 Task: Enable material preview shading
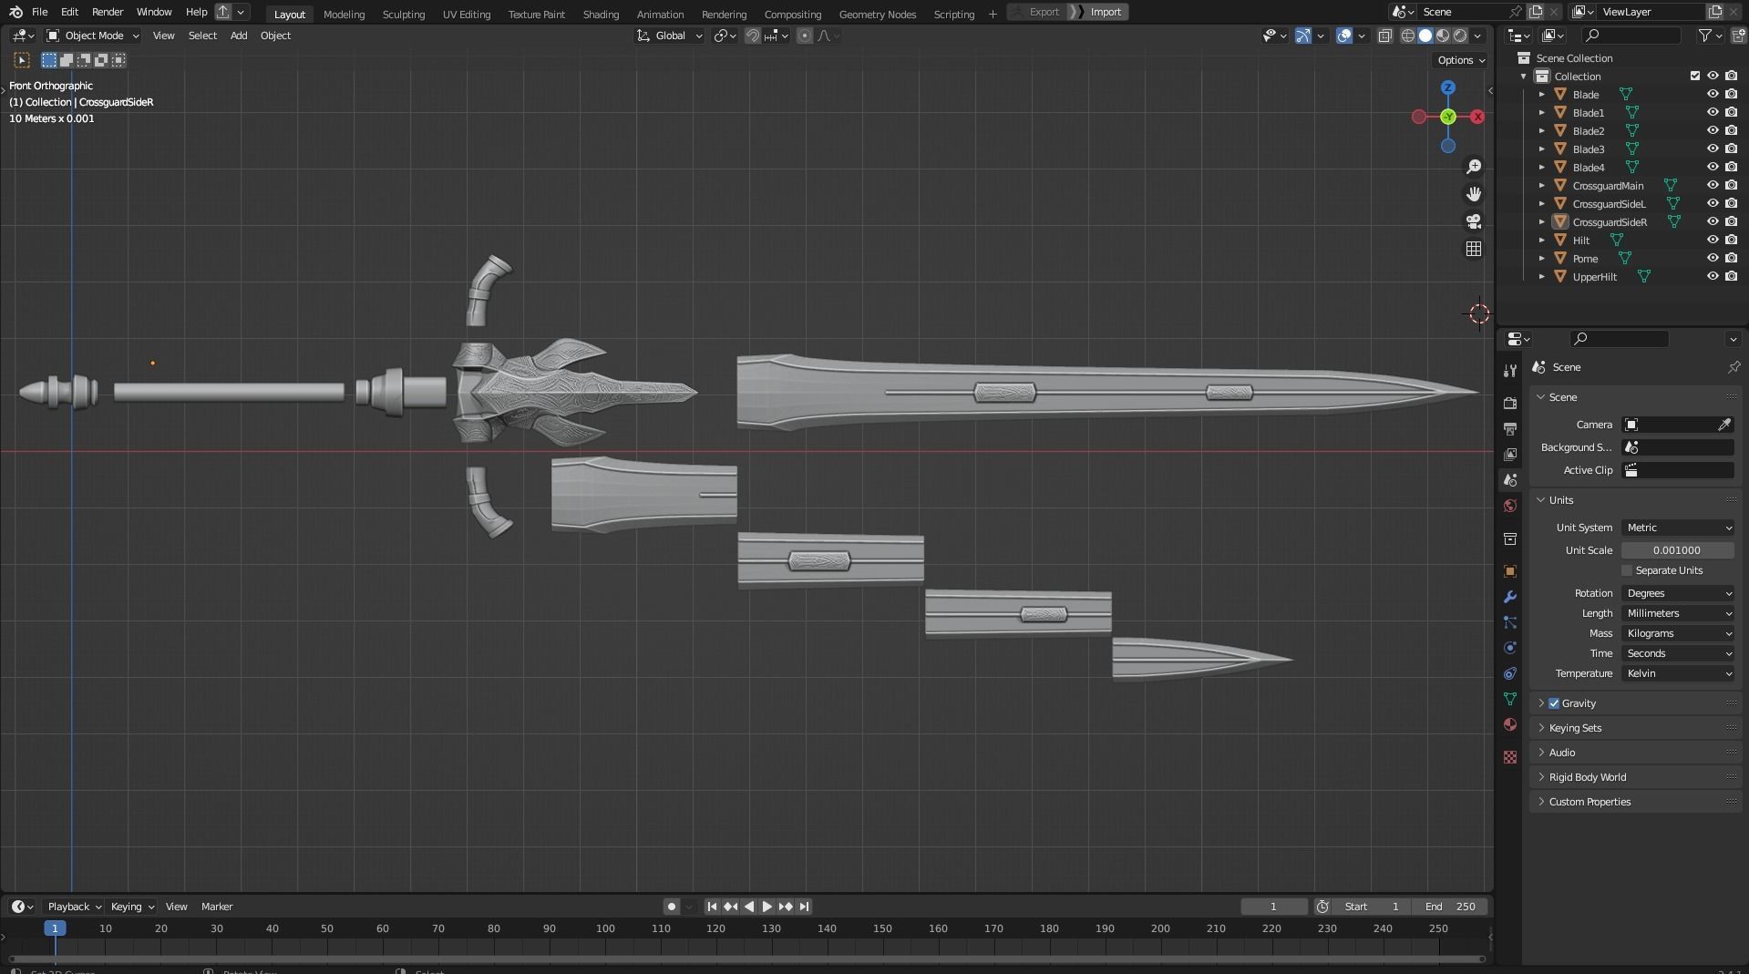coord(1443,36)
